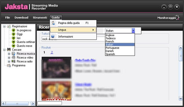The width and height of the screenshot is (184, 107).
Task: Click the first album cover thumbnail
Action: coord(57,68)
